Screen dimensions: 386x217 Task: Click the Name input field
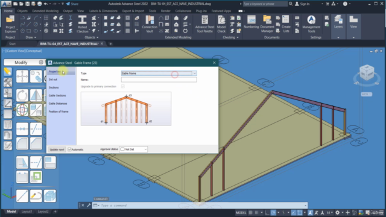click(x=159, y=80)
